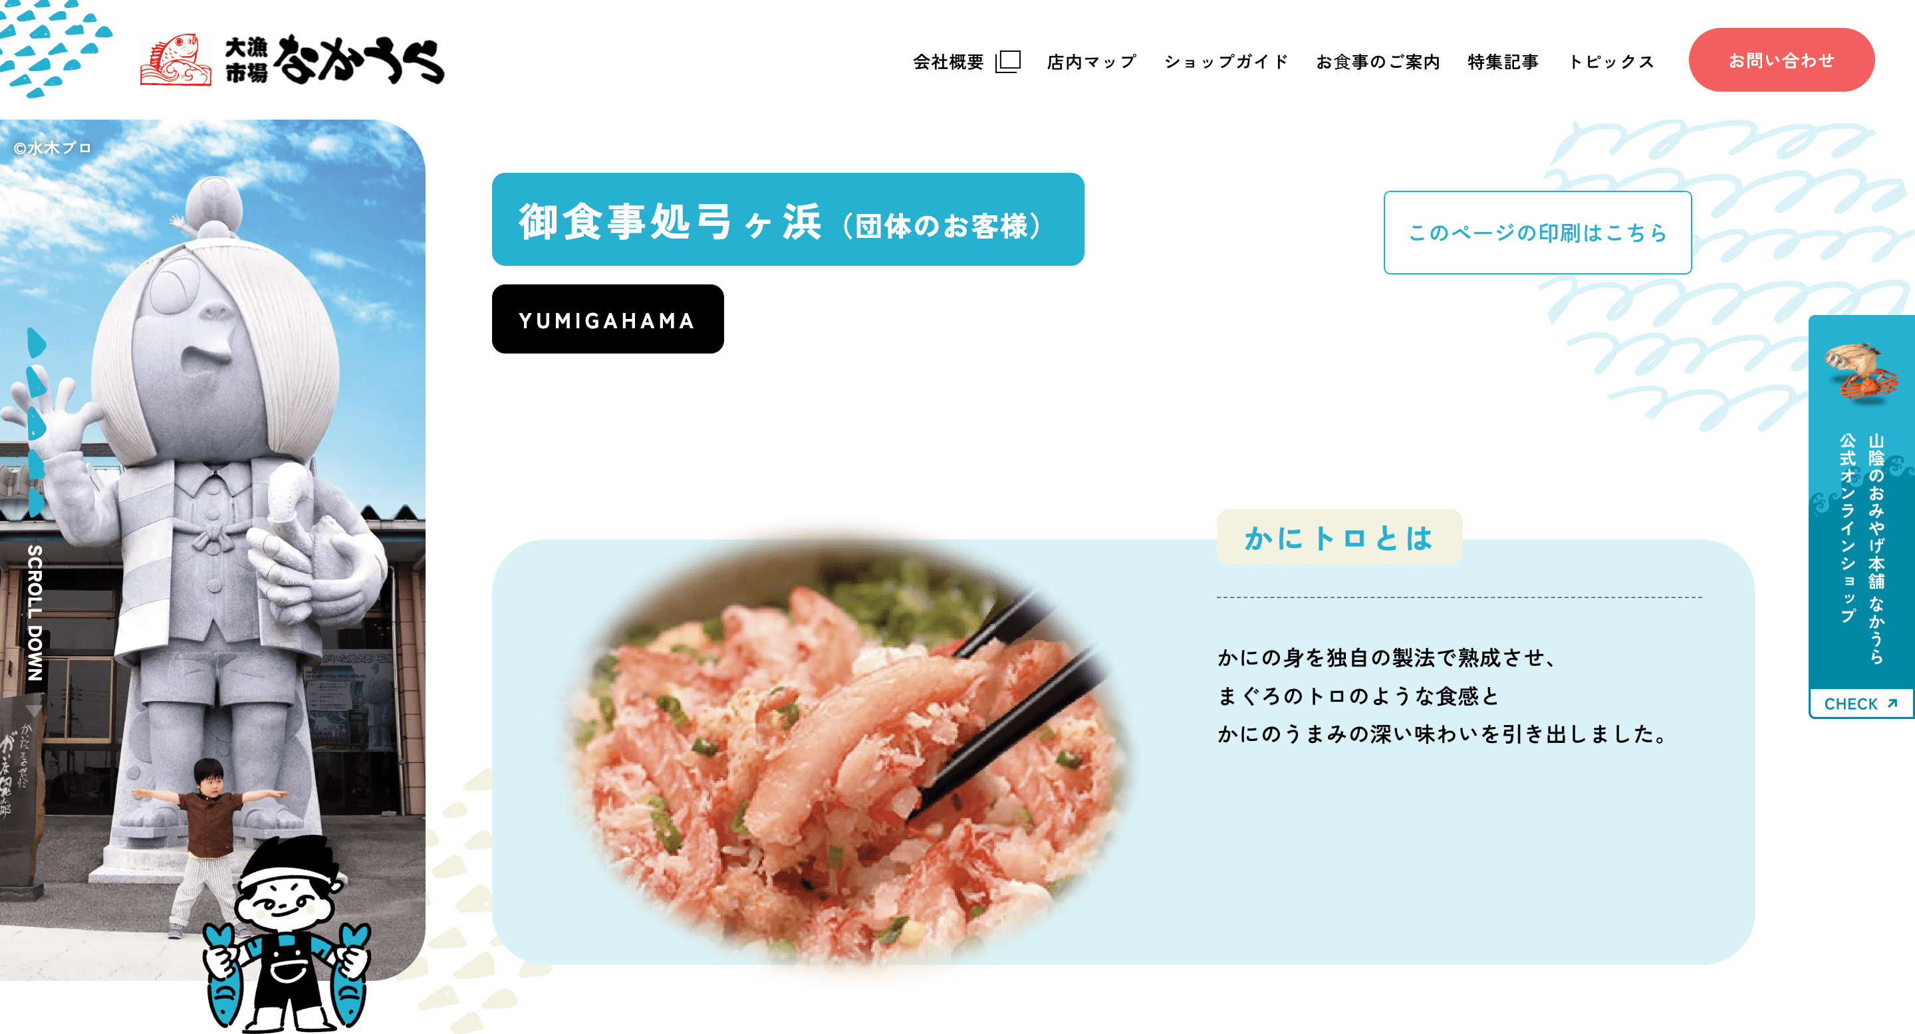Open the 店内マップ menu item
Screen dimensions: 1915x1034
(x=1091, y=61)
